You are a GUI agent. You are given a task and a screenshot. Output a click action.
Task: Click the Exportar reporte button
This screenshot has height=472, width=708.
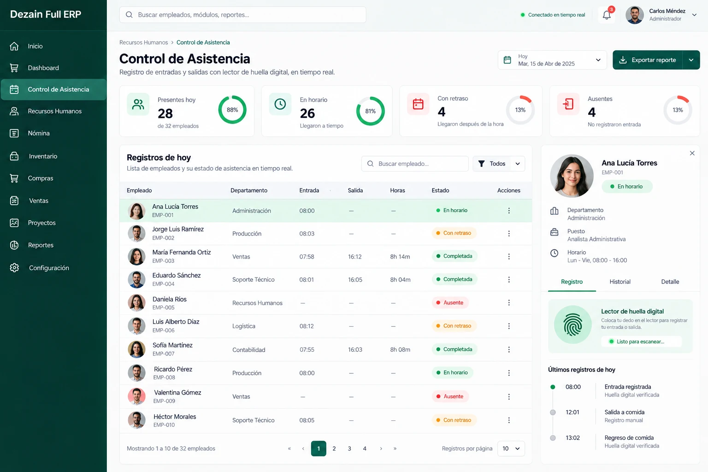648,60
